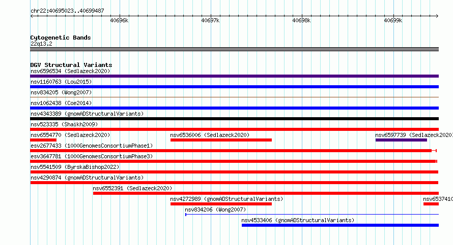Select the small red bar under nsv653741 label

[431, 204]
